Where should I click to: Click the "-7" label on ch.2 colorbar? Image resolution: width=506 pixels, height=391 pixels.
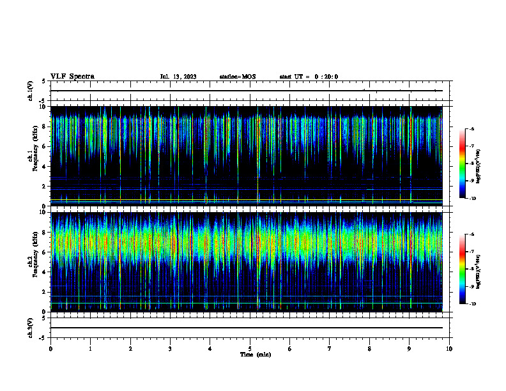[x=471, y=252]
